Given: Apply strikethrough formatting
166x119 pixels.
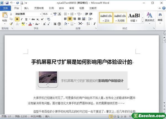Looking at the screenshot, I should tap(33, 19).
